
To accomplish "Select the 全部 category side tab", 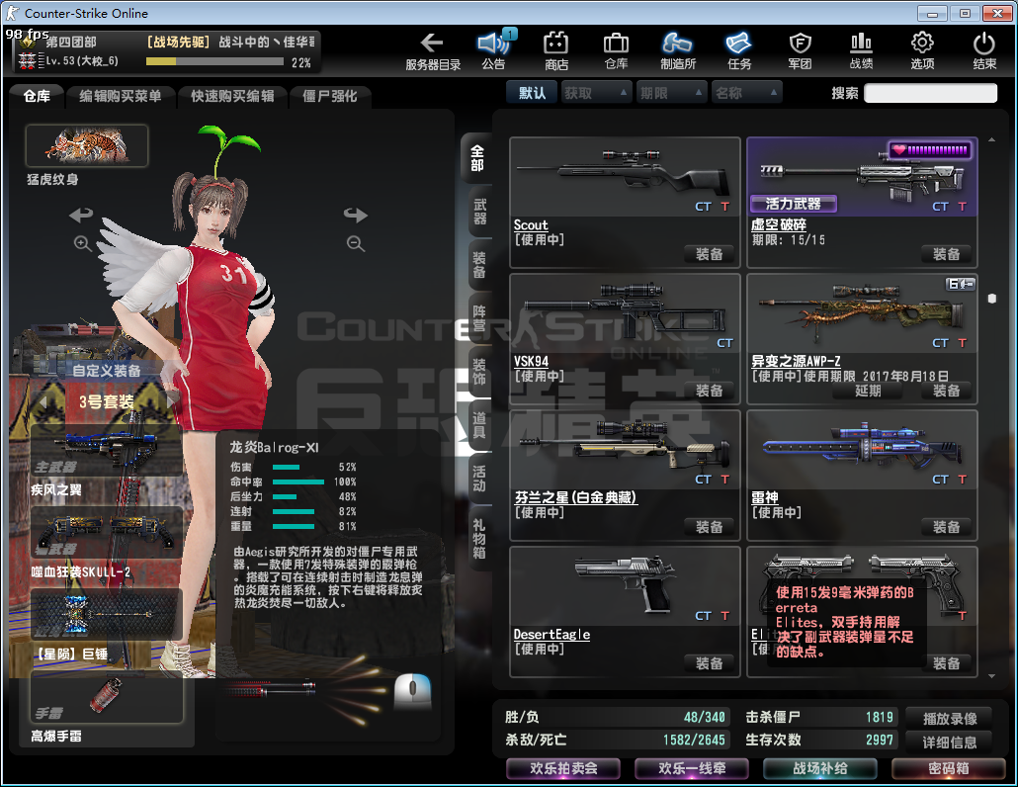I will pos(477,159).
